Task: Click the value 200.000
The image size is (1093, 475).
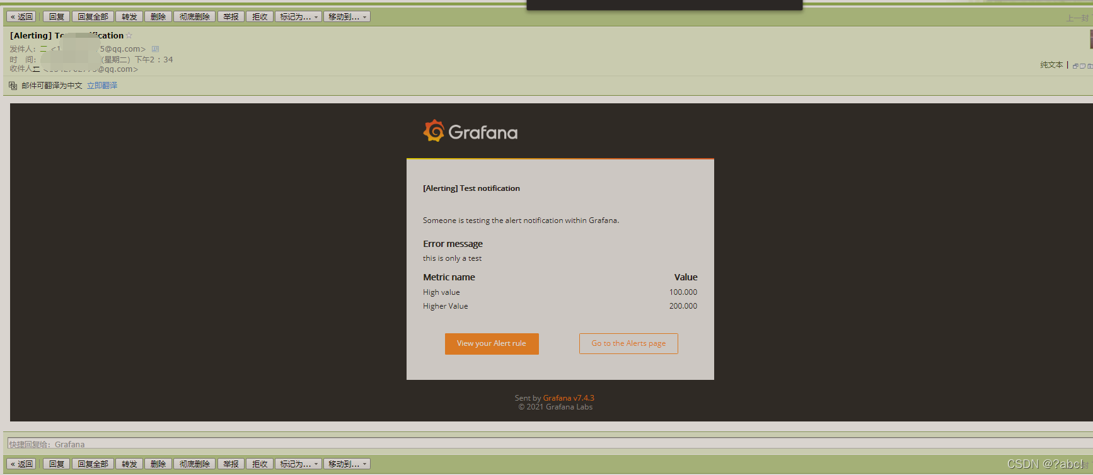Action: click(x=683, y=306)
